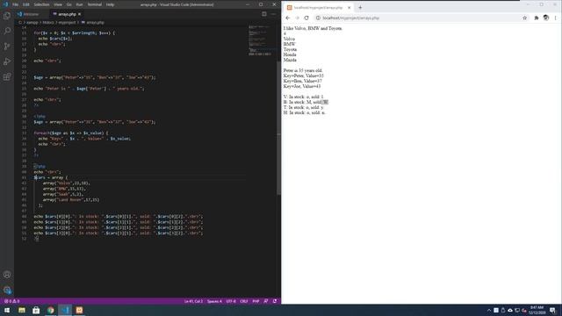Click the Ln, Col cursor position status item
The image size is (562, 316).
click(x=193, y=301)
